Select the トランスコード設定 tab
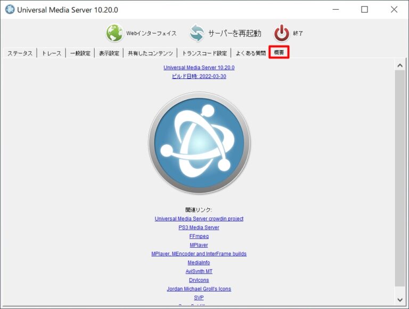The height and width of the screenshot is (309, 409). (x=204, y=53)
